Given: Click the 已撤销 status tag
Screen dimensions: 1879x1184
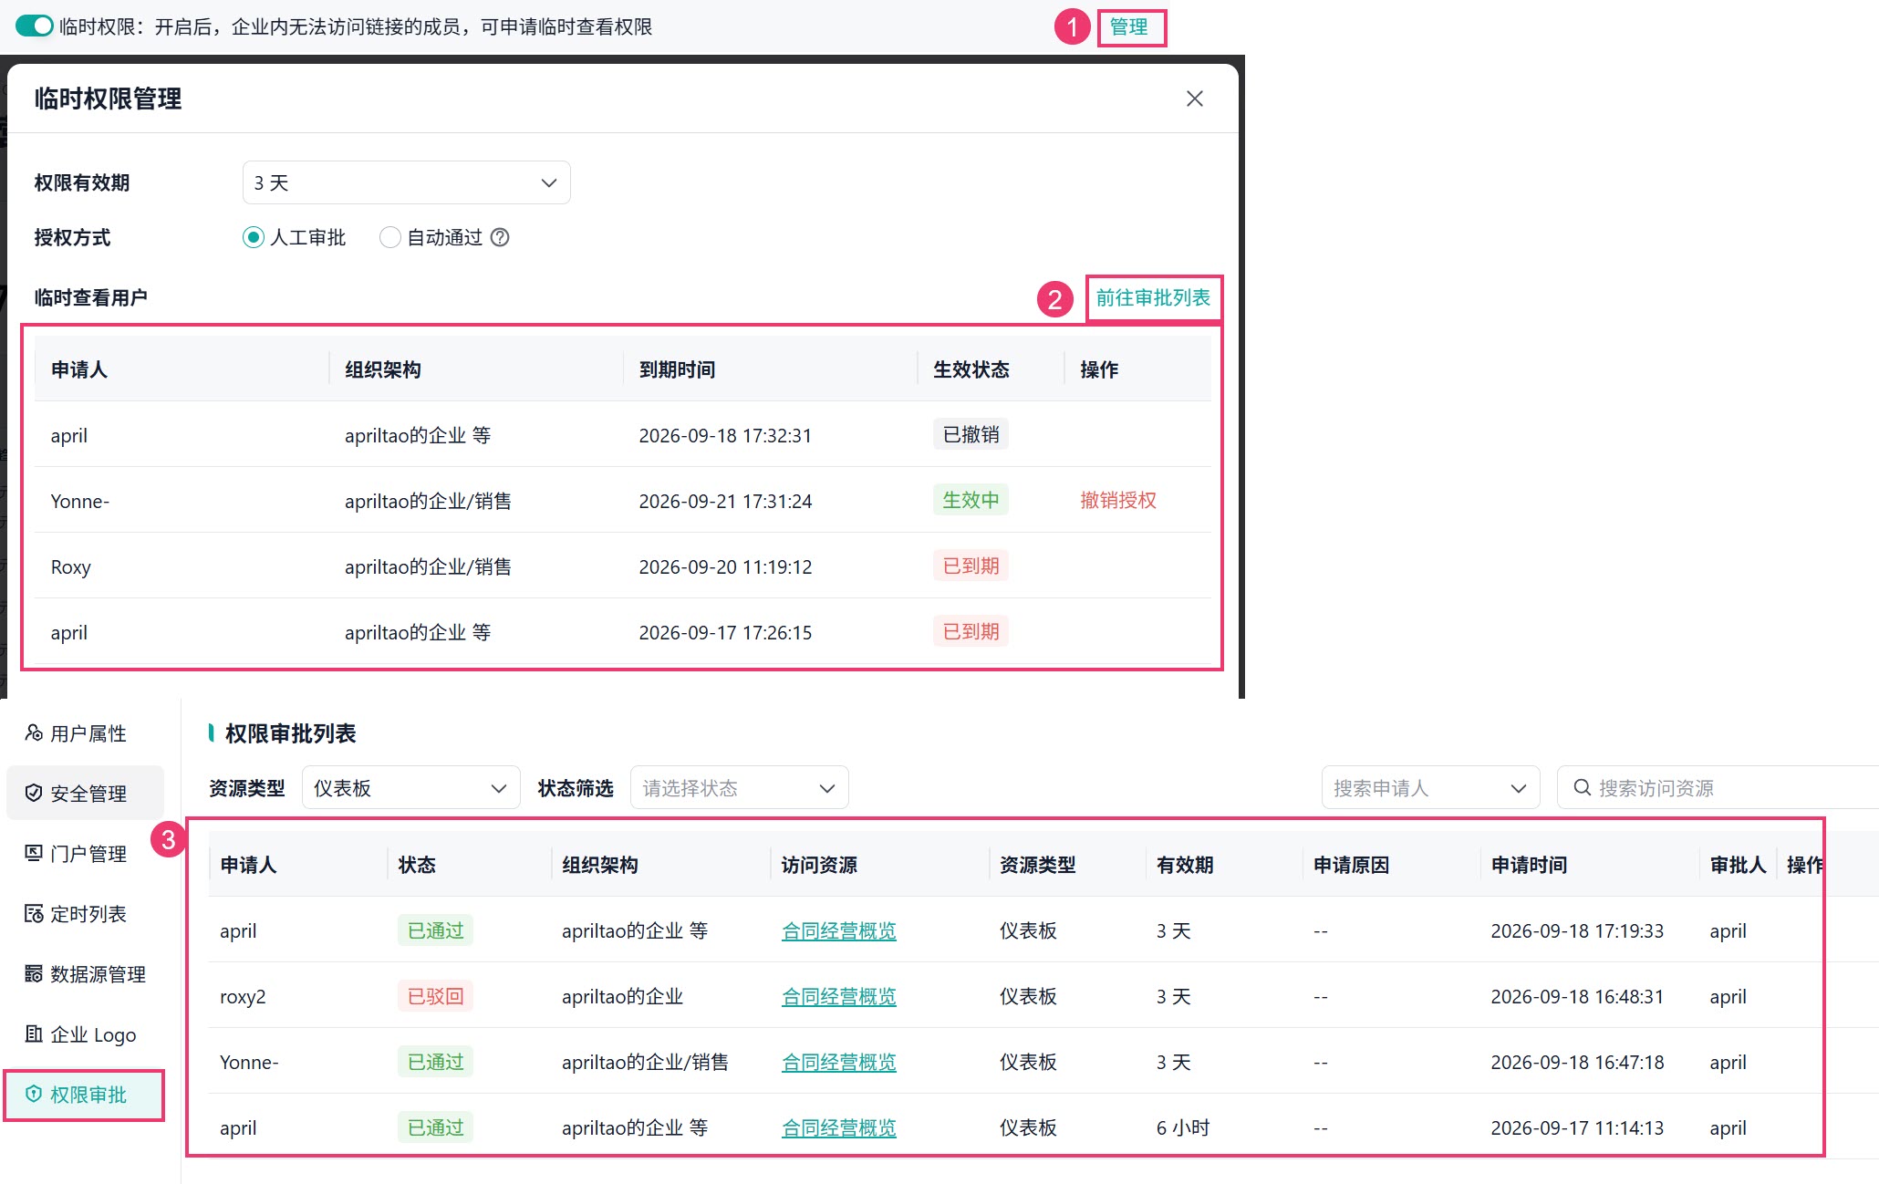Looking at the screenshot, I should (x=971, y=434).
